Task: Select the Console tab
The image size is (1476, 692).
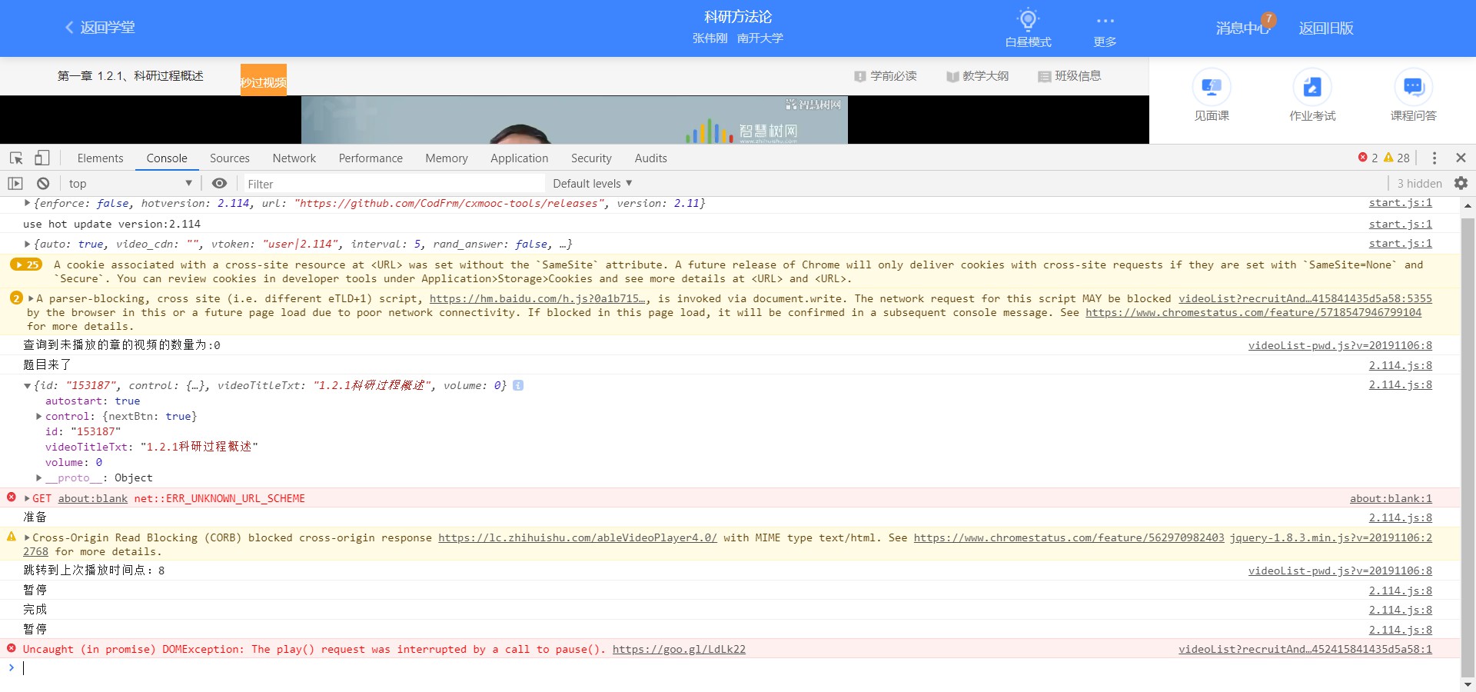Action: (167, 158)
